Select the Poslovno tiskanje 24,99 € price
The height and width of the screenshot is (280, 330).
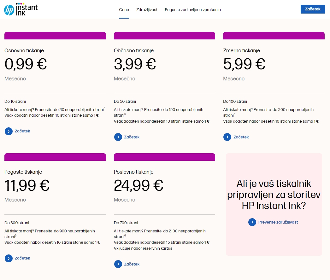(138, 185)
